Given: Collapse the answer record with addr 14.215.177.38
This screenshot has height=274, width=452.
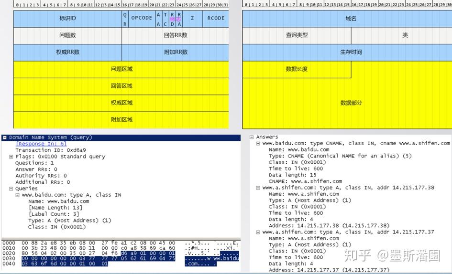Looking at the screenshot, I should (x=258, y=188).
